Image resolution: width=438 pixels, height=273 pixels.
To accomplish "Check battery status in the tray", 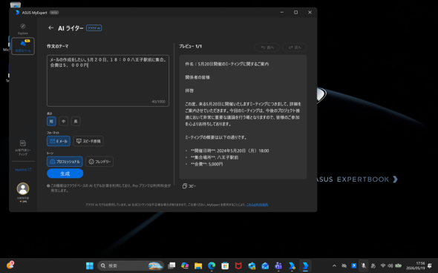I will click(398, 266).
